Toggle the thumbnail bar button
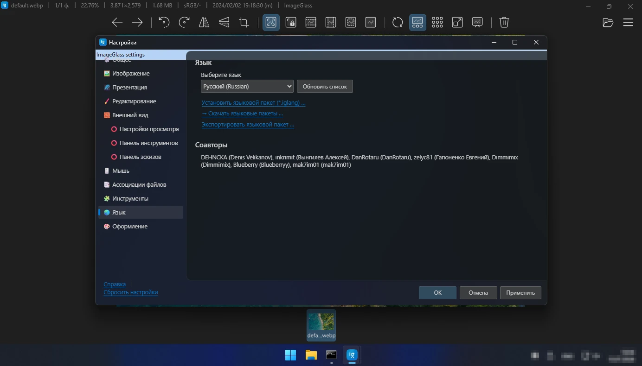 tap(417, 22)
